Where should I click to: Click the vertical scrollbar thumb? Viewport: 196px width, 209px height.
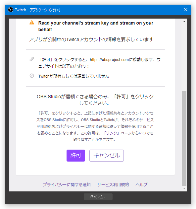point(184,138)
